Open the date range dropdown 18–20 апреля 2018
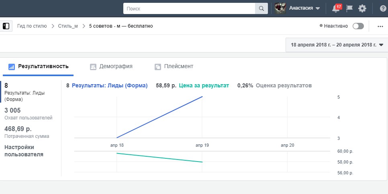388x194 pixels. click(337, 45)
